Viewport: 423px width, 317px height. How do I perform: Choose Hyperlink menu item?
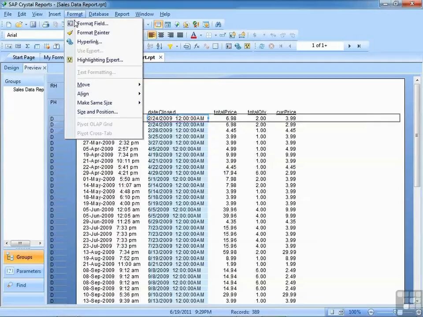tap(104, 42)
